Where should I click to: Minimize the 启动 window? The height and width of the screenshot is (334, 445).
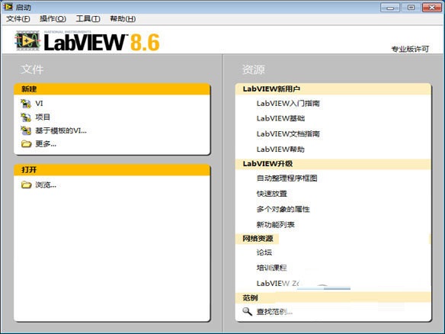390,8
